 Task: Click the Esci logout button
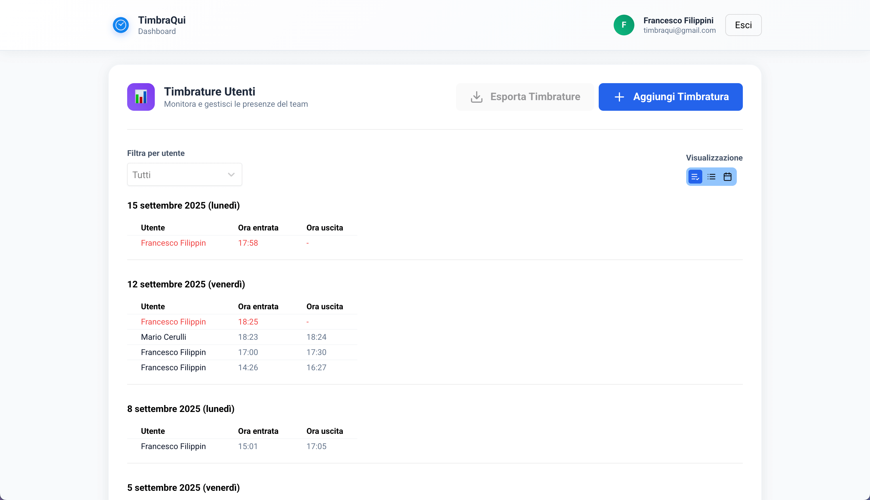point(743,25)
